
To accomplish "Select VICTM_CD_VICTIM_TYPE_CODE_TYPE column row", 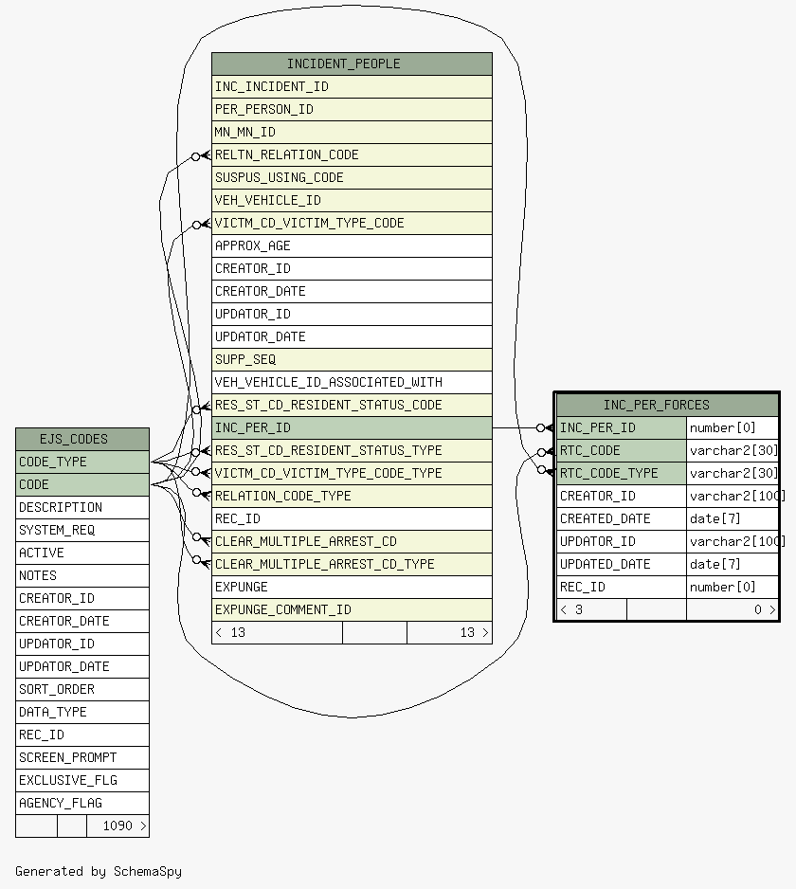I will [352, 474].
